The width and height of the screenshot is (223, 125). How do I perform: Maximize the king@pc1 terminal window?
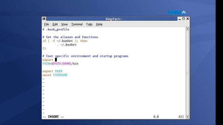tap(184, 19)
